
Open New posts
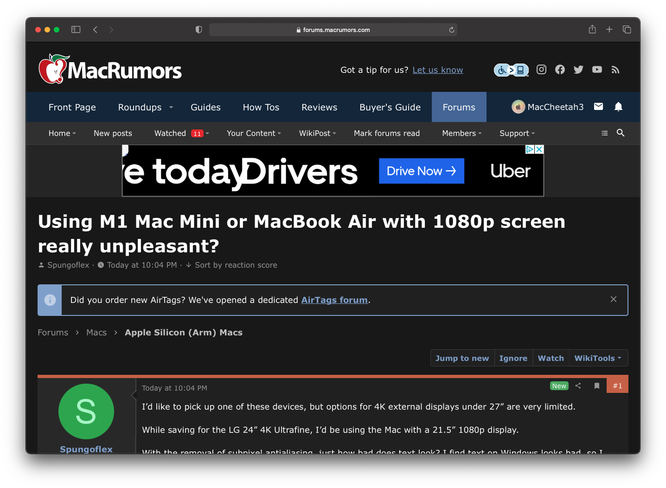click(x=113, y=133)
